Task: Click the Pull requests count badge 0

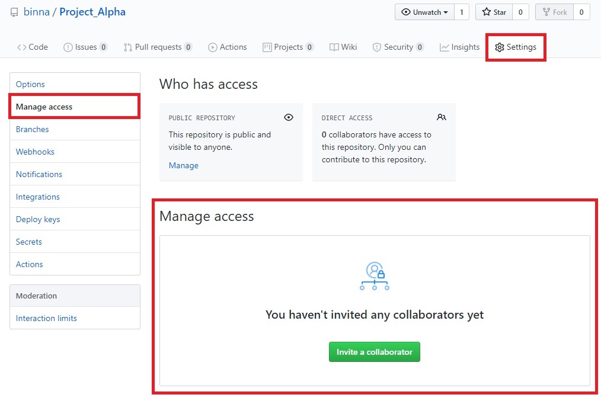Action: (188, 47)
